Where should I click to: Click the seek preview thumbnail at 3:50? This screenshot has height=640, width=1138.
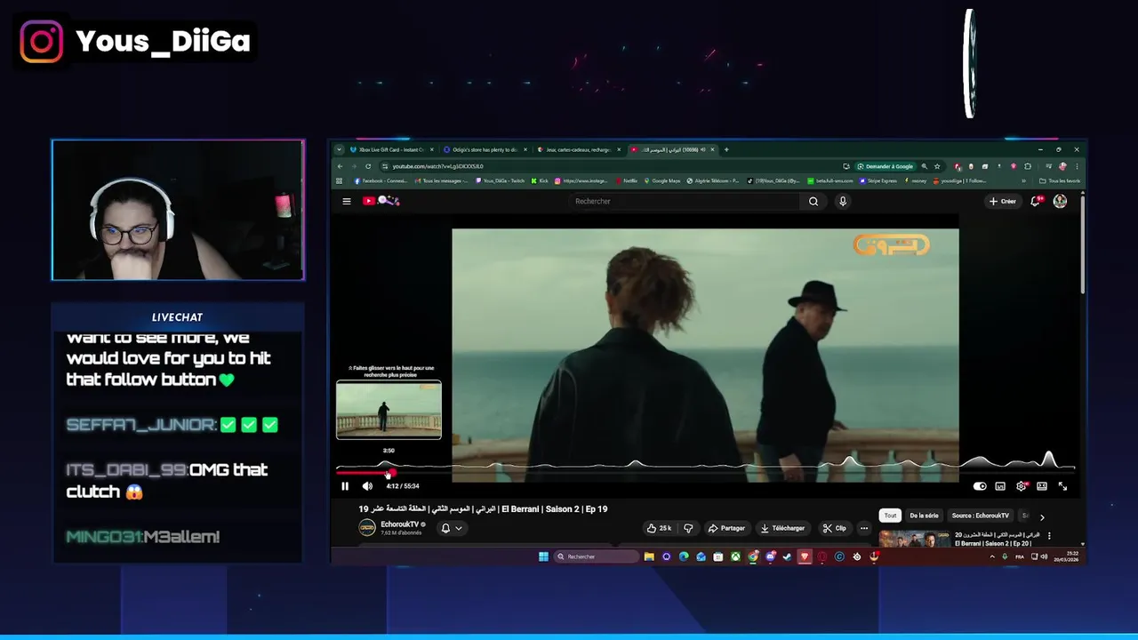pos(389,410)
